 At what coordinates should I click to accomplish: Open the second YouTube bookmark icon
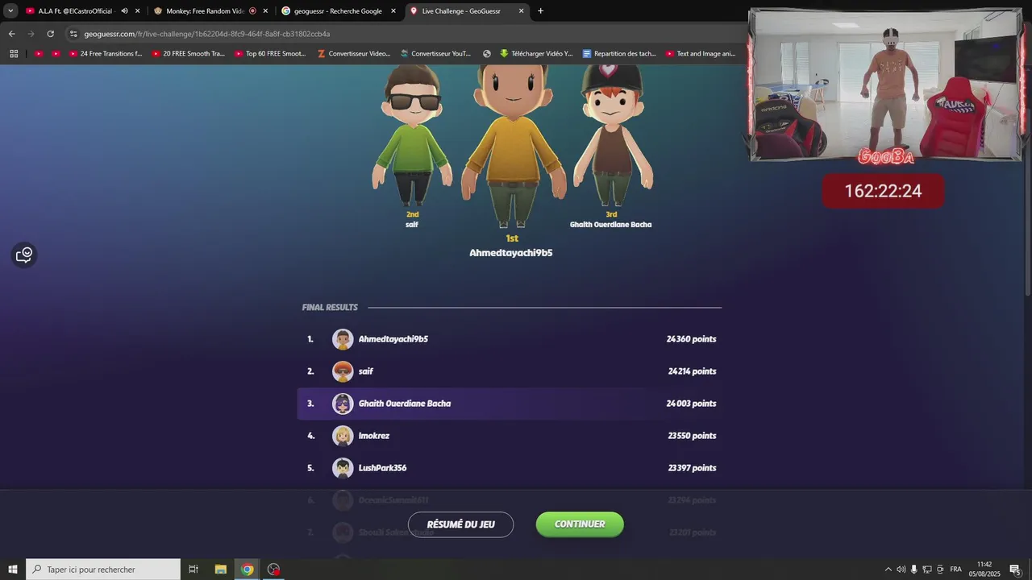[56, 54]
